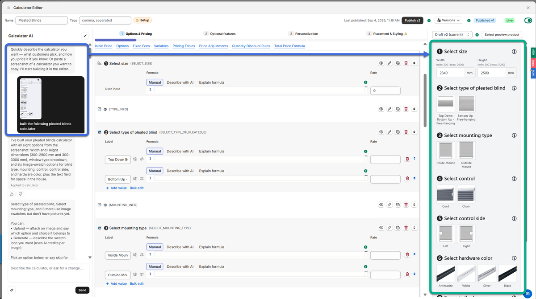
Task: Click Publish v2 button
Action: point(412,20)
